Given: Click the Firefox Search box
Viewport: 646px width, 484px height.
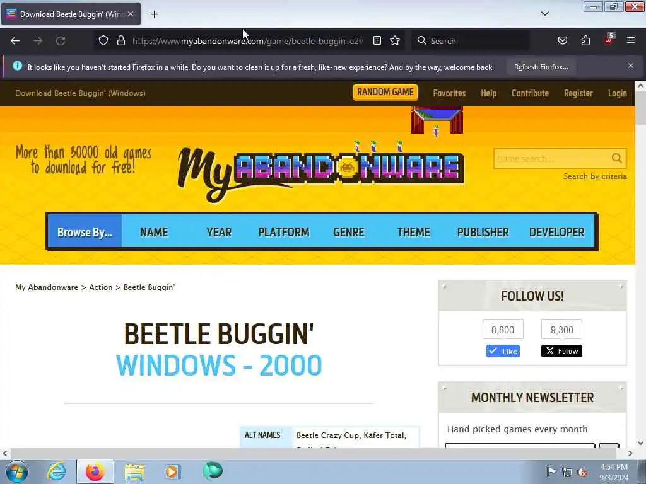Looking at the screenshot, I should pyautogui.click(x=471, y=41).
